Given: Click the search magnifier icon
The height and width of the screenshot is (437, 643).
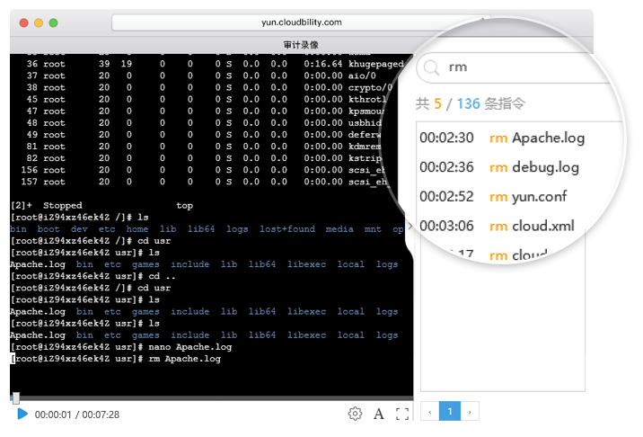Looking at the screenshot, I should click(x=431, y=67).
